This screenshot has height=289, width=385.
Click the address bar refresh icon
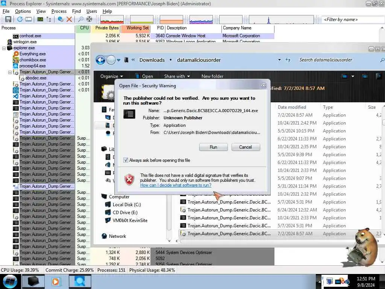[288, 60]
